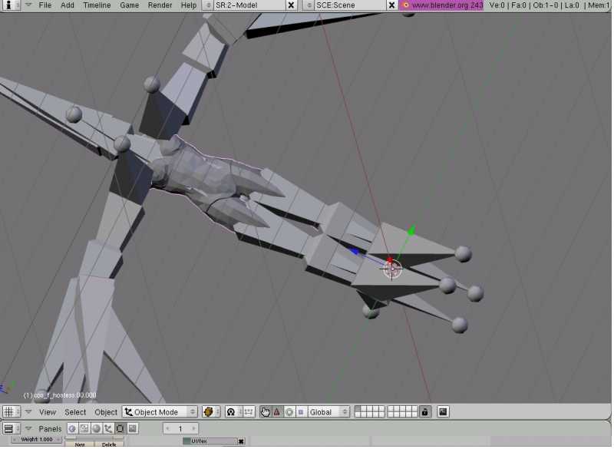This screenshot has width=614, height=449.
Task: Open the Shading context sphere icon
Action: (x=96, y=428)
